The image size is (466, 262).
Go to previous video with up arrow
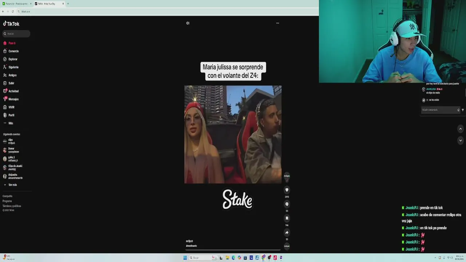point(460,129)
